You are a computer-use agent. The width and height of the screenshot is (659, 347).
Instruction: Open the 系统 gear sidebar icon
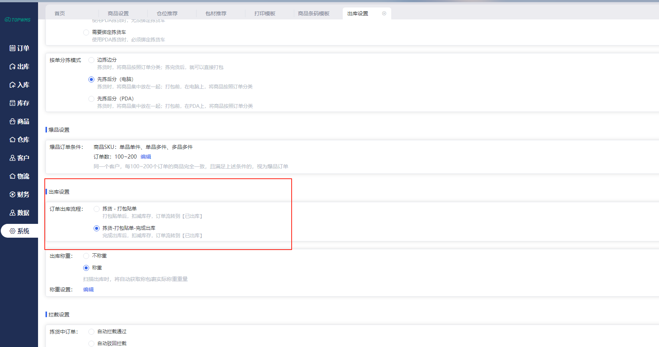tap(12, 231)
